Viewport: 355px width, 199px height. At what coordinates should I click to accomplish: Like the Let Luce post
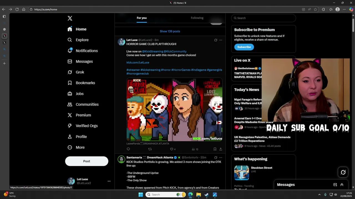coord(173,149)
